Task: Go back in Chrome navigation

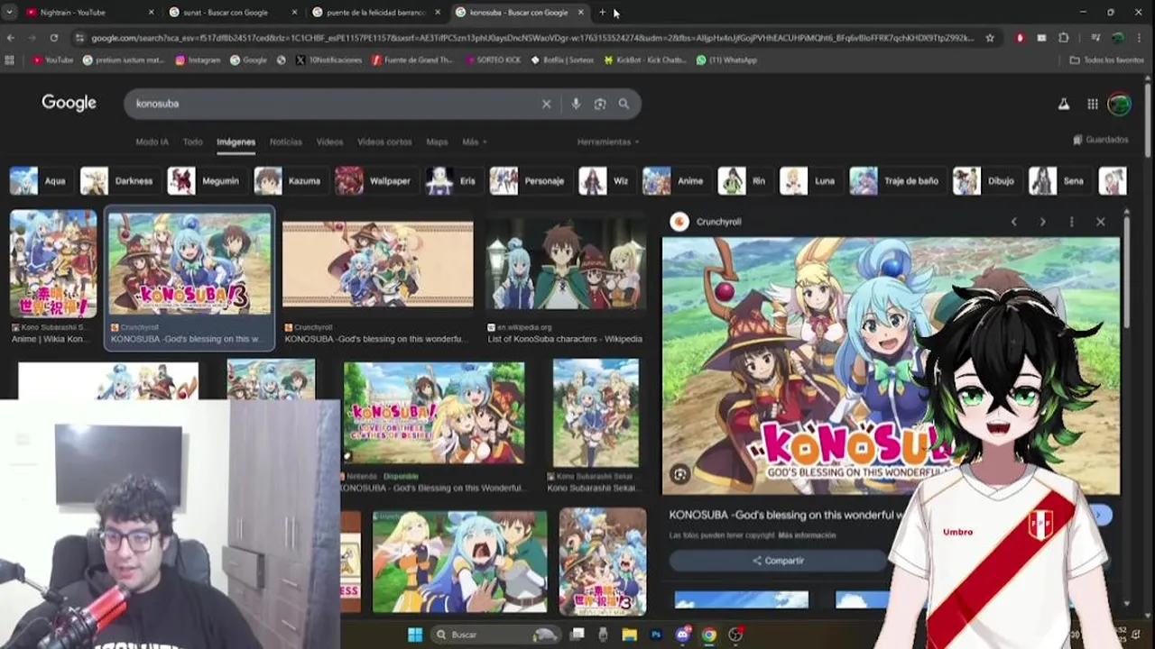Action: point(11,38)
